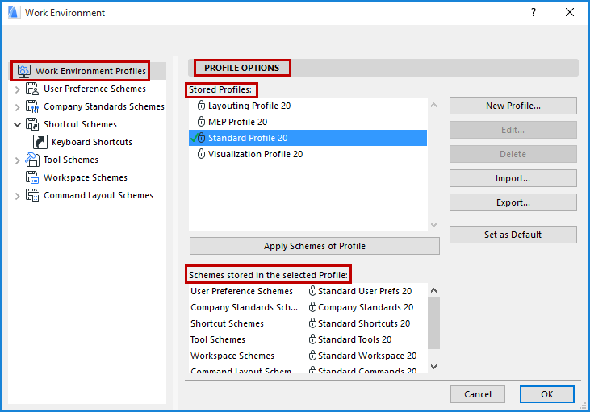Select Standard Workspace 20 scheme row

click(366, 356)
